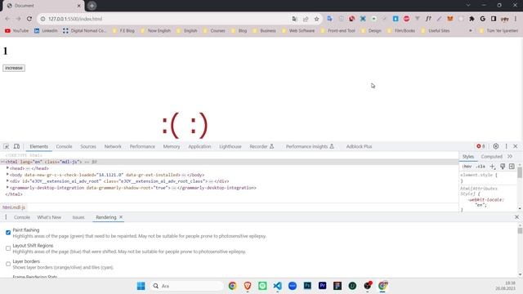
Task: Expand the bookmarks bar overflow arrow
Action: [471, 31]
